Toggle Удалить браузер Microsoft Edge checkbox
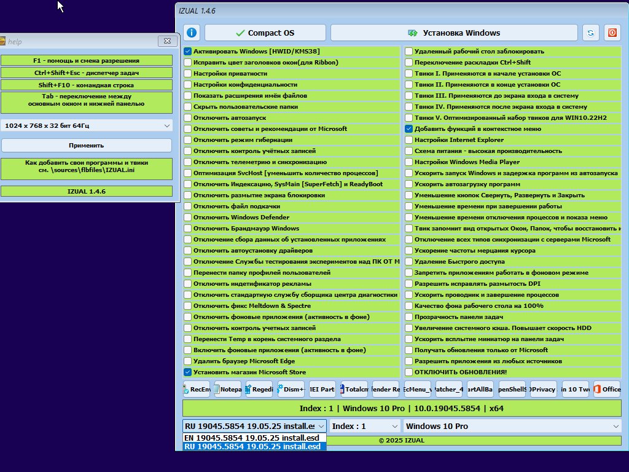Viewport: 629px width, 472px height. pyautogui.click(x=188, y=361)
